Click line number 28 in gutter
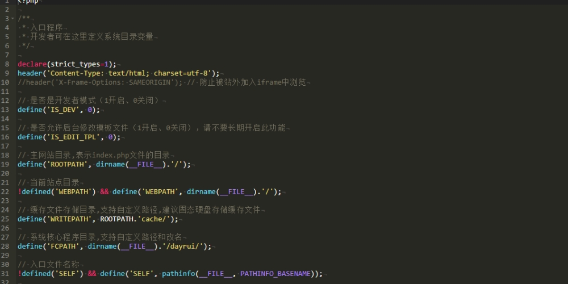 pyautogui.click(x=6, y=247)
